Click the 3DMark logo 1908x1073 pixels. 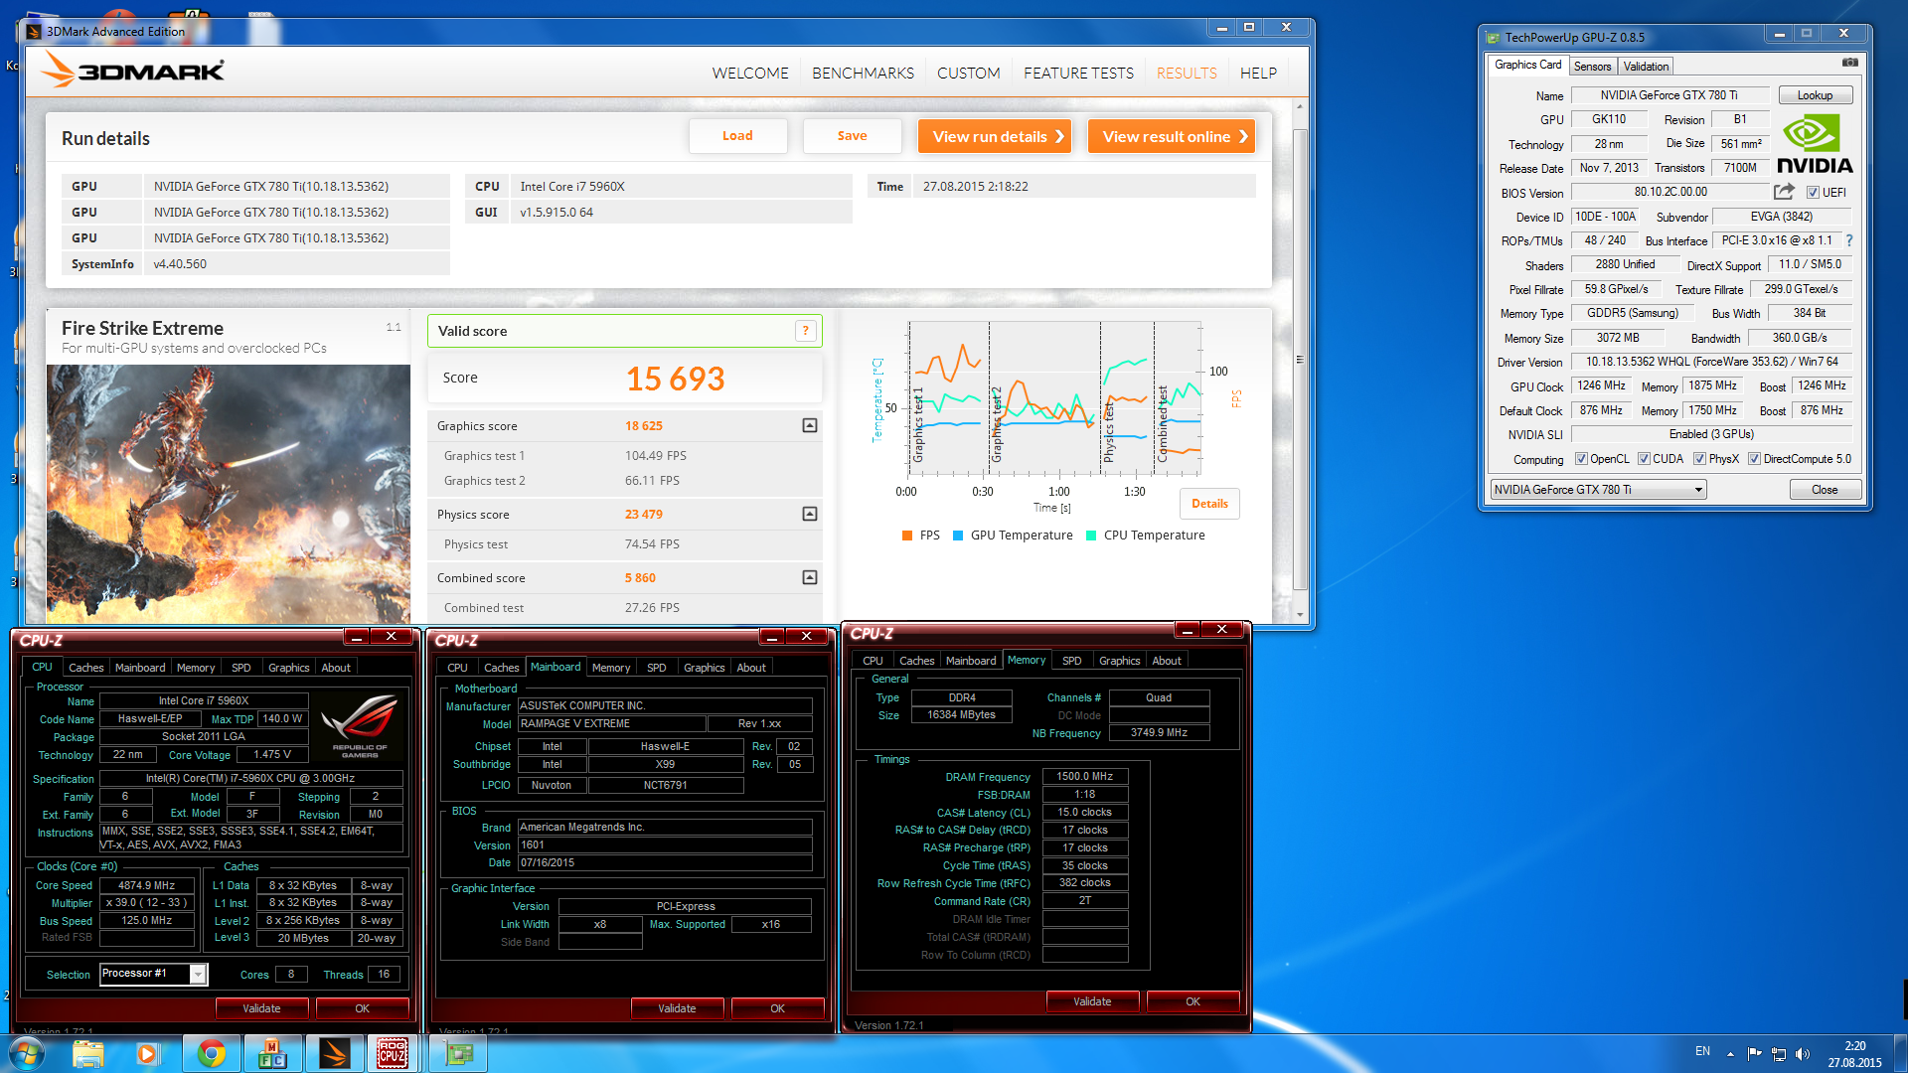(133, 71)
